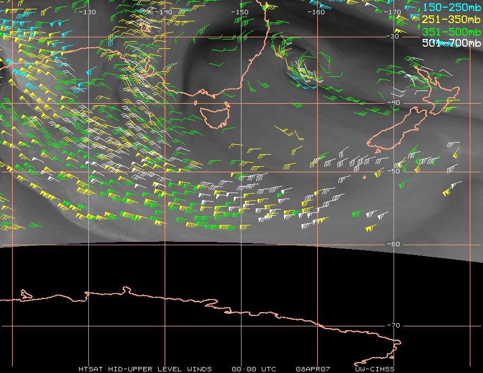Click the green 351-500mb legend label
The width and height of the screenshot is (483, 373).
pyautogui.click(x=451, y=32)
